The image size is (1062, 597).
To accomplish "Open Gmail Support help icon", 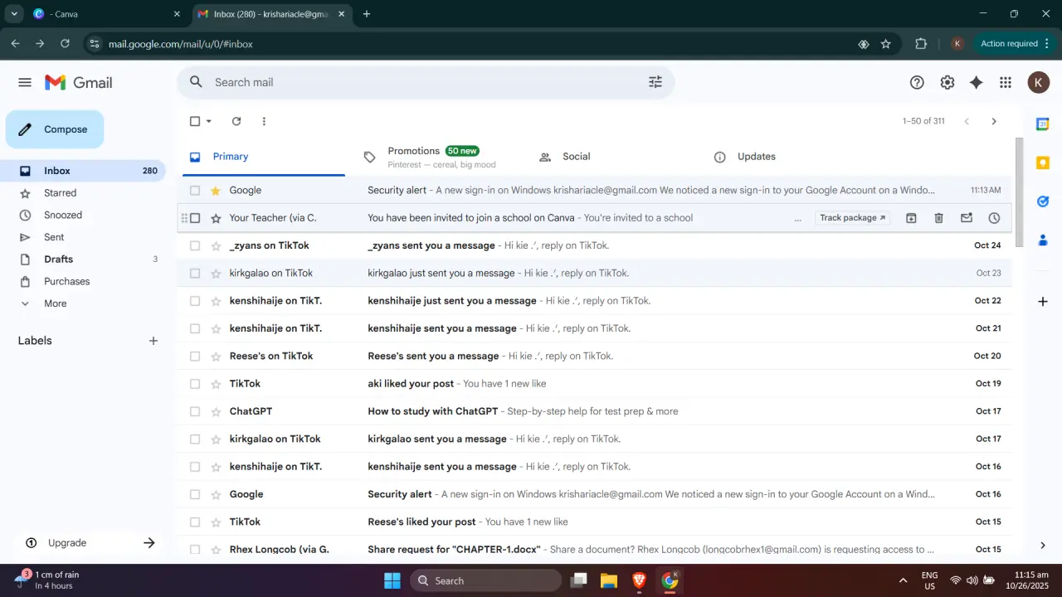I will 917,82.
